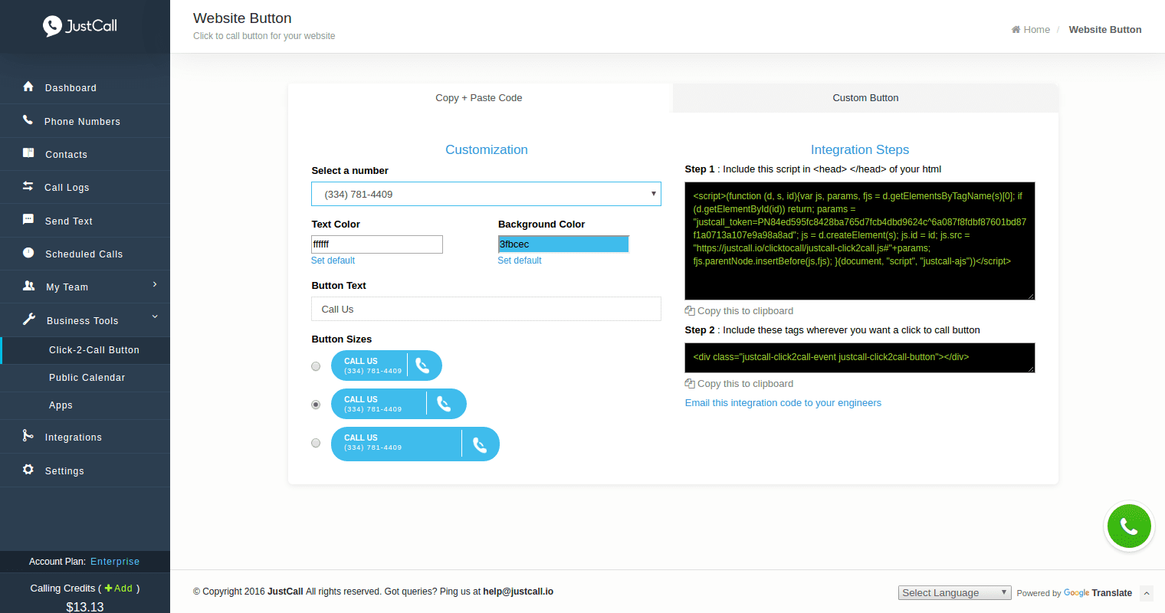Switch to the Custom Button tab
This screenshot has width=1165, height=613.
pyautogui.click(x=865, y=98)
